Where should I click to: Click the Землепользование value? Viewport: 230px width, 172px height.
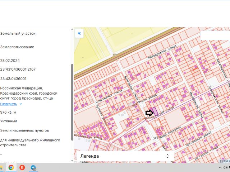coord(17,47)
